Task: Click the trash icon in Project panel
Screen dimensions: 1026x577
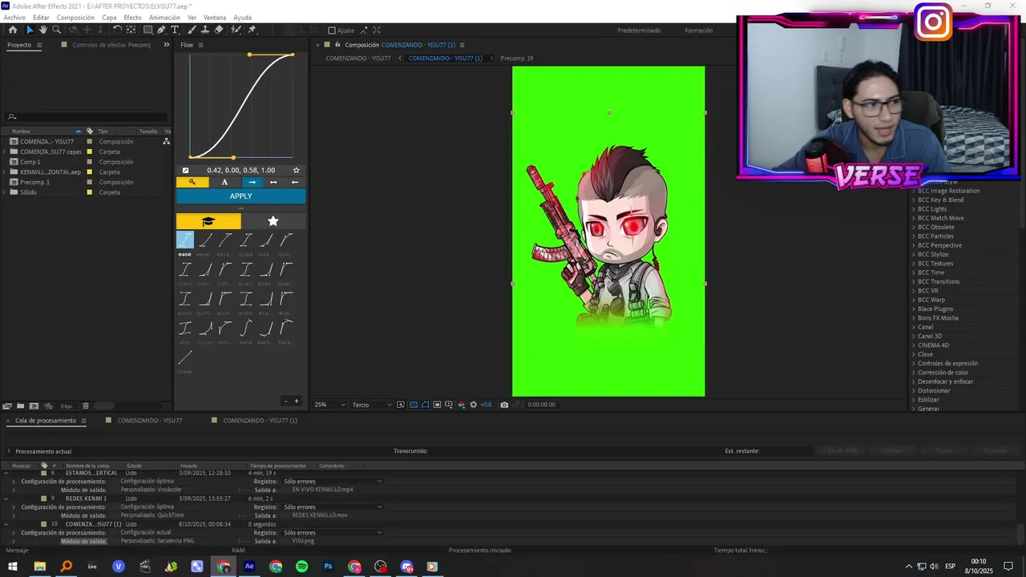Action: [86, 406]
